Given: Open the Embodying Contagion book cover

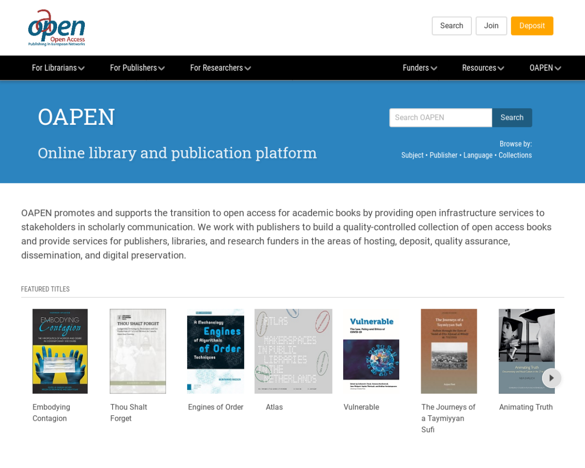Looking at the screenshot, I should [x=60, y=351].
